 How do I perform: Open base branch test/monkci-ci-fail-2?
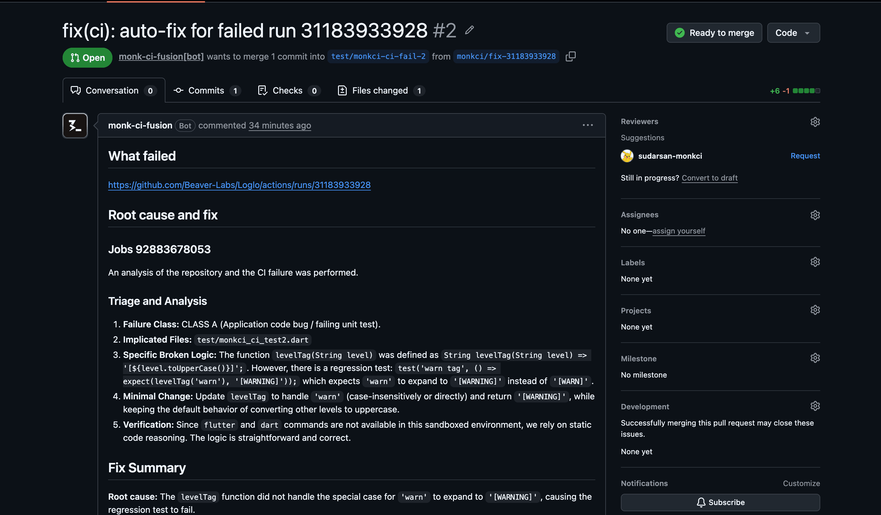[x=378, y=56]
